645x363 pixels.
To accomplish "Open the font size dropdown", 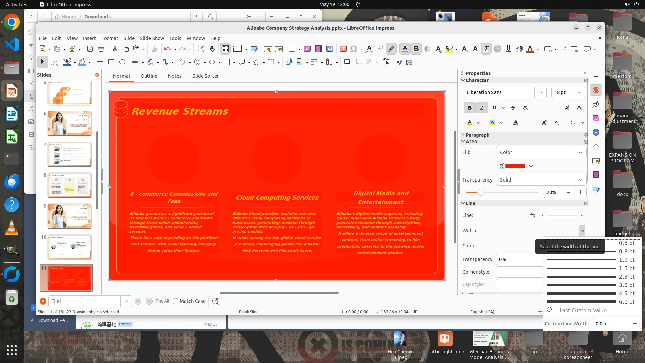I will (x=579, y=92).
